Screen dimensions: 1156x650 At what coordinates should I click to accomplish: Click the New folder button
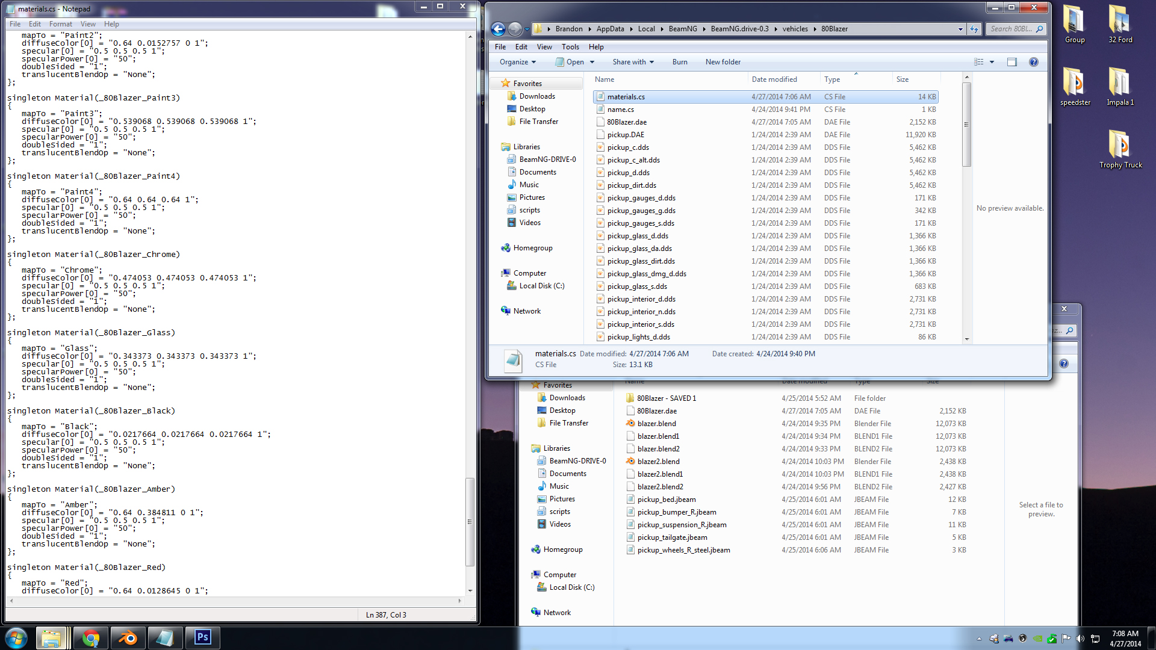tap(722, 62)
